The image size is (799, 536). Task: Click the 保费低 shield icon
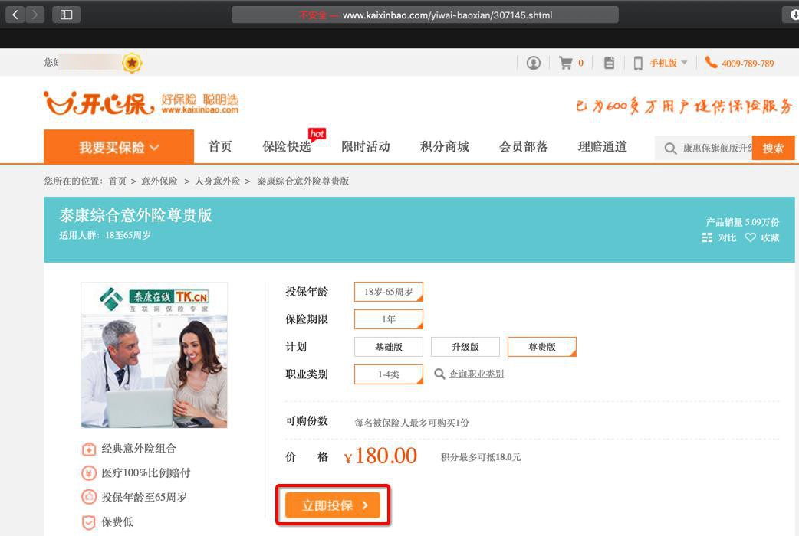pyautogui.click(x=89, y=522)
